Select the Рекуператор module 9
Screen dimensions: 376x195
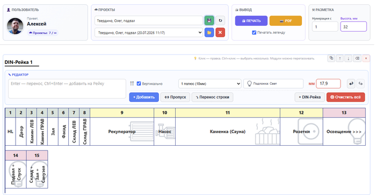click(122, 131)
